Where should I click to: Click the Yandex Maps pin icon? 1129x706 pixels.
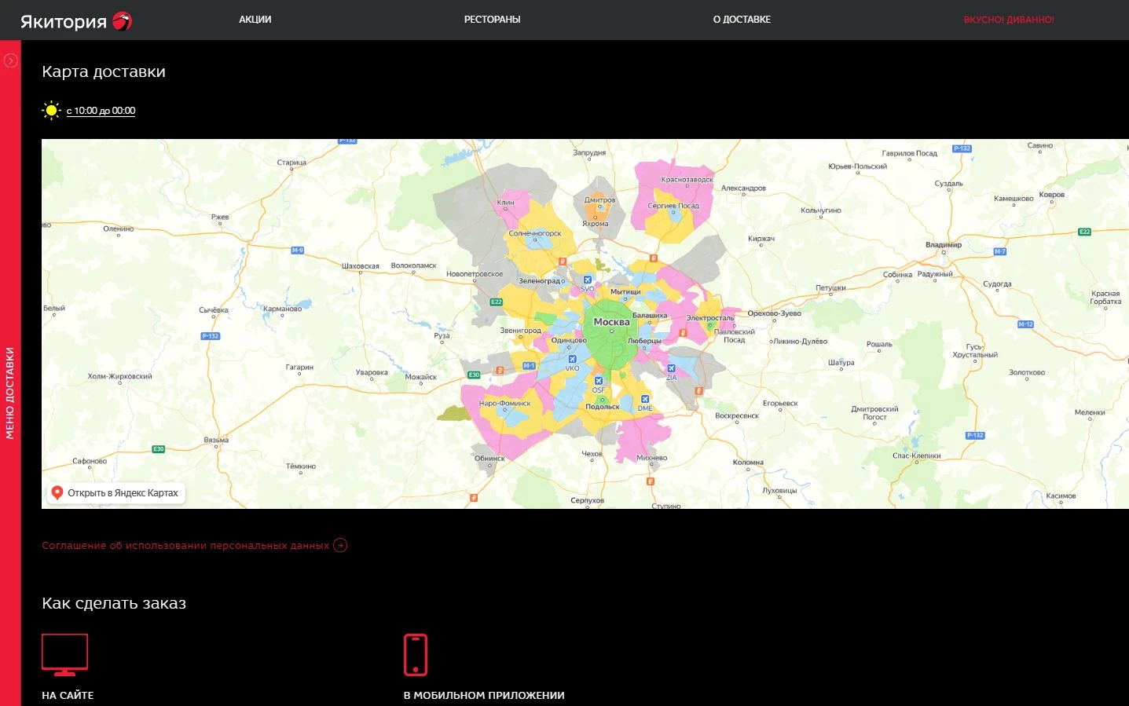tap(57, 493)
